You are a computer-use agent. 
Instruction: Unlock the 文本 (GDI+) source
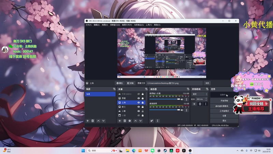point(143,94)
